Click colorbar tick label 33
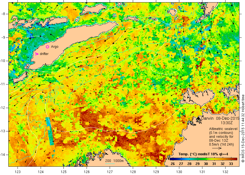245x175 pixels. [231, 164]
